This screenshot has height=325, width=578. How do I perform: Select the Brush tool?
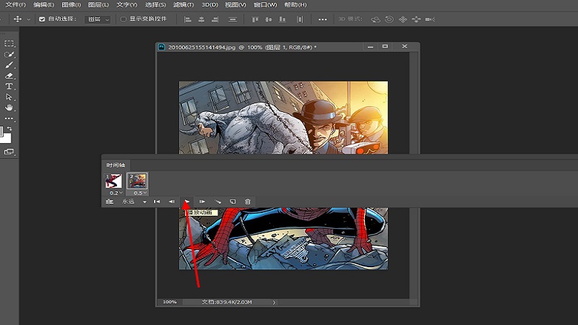(x=9, y=65)
